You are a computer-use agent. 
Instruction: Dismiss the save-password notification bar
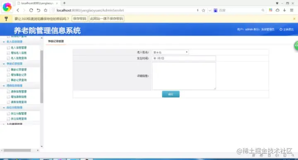(x=294, y=19)
